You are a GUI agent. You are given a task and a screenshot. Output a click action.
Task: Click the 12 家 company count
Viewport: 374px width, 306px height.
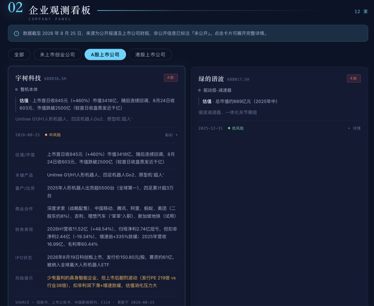[361, 12]
